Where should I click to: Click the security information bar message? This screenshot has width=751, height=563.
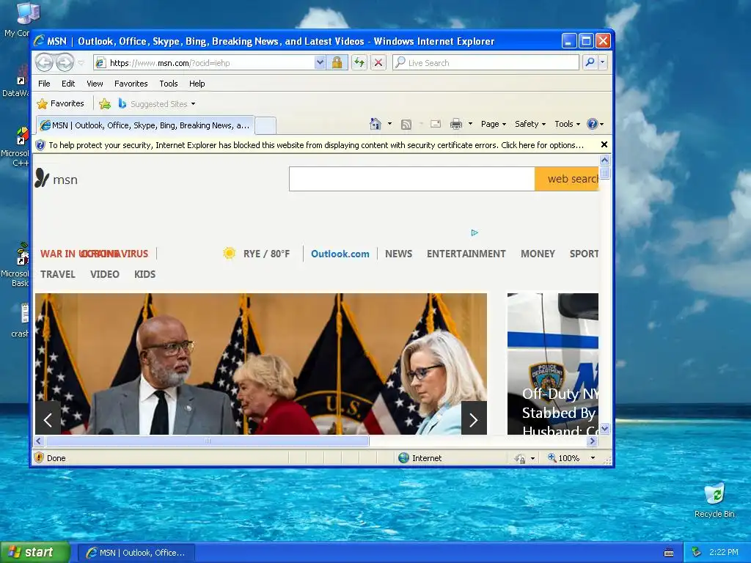[316, 145]
